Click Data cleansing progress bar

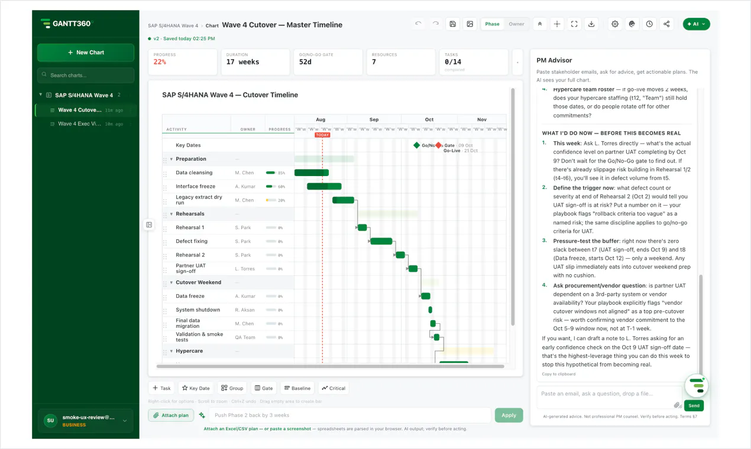pyautogui.click(x=271, y=173)
